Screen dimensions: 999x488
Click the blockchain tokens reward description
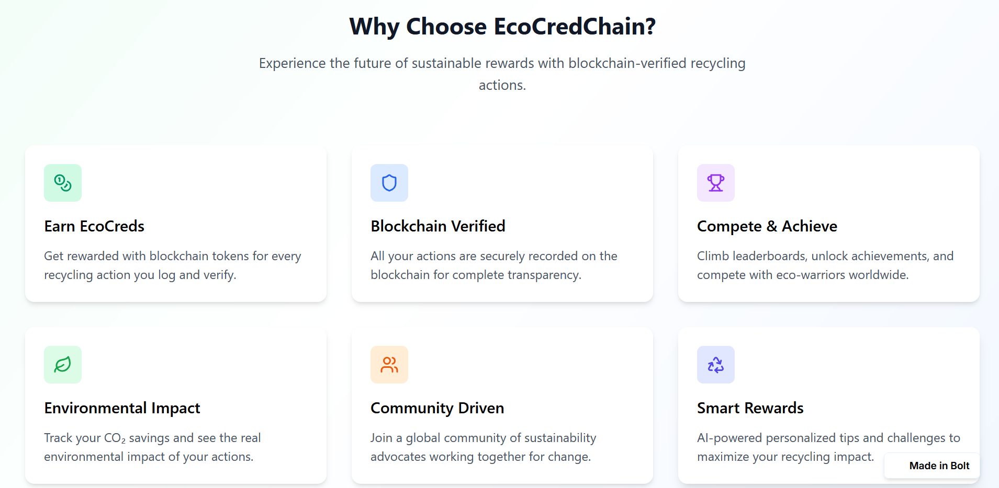coord(173,265)
